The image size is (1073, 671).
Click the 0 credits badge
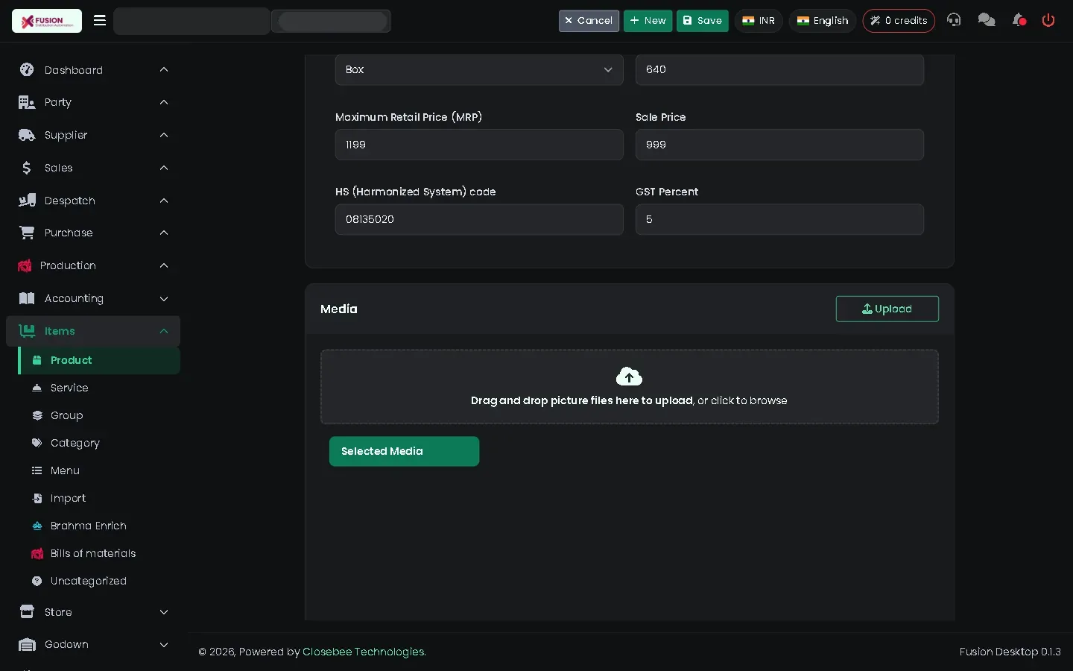pyautogui.click(x=899, y=21)
